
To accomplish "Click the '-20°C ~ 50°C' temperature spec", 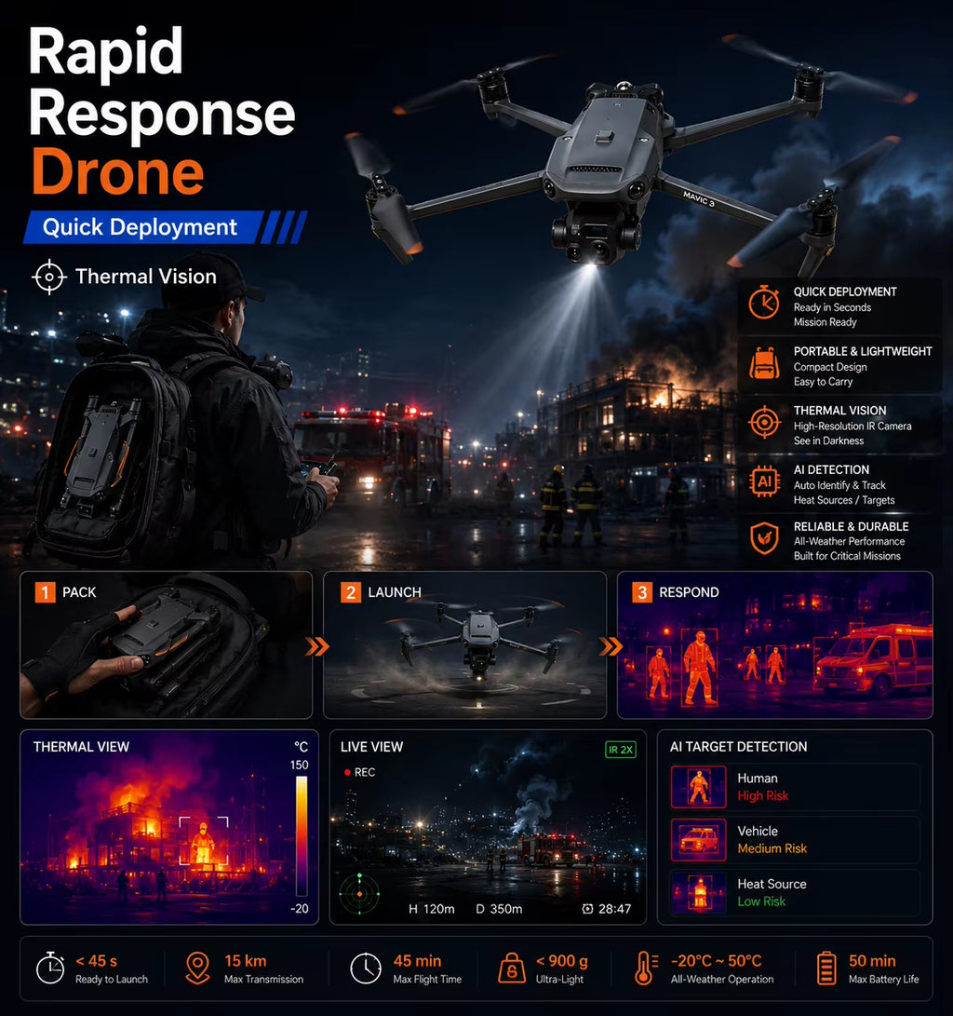I will point(716,961).
